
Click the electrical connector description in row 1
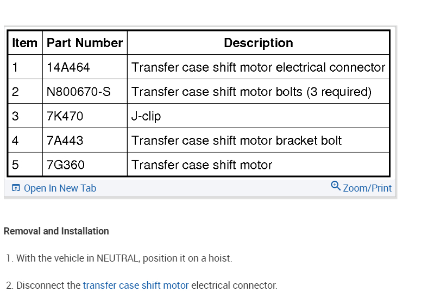tap(258, 67)
